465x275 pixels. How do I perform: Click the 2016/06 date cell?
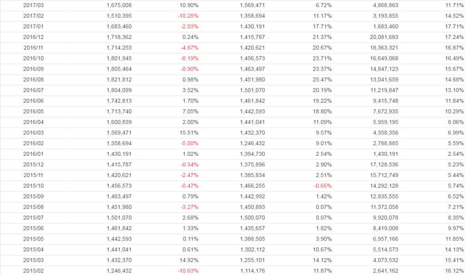pyautogui.click(x=33, y=101)
